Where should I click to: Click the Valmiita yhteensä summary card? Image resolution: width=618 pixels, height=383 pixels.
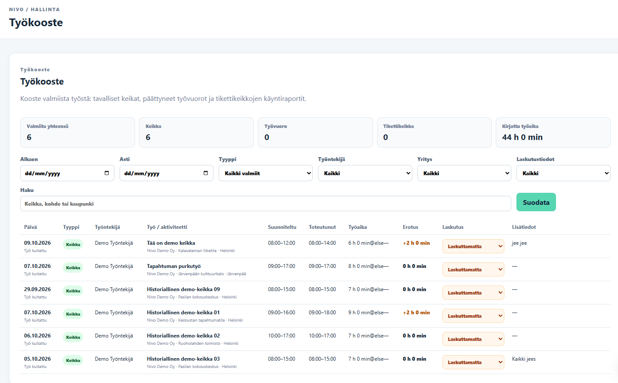(x=77, y=132)
